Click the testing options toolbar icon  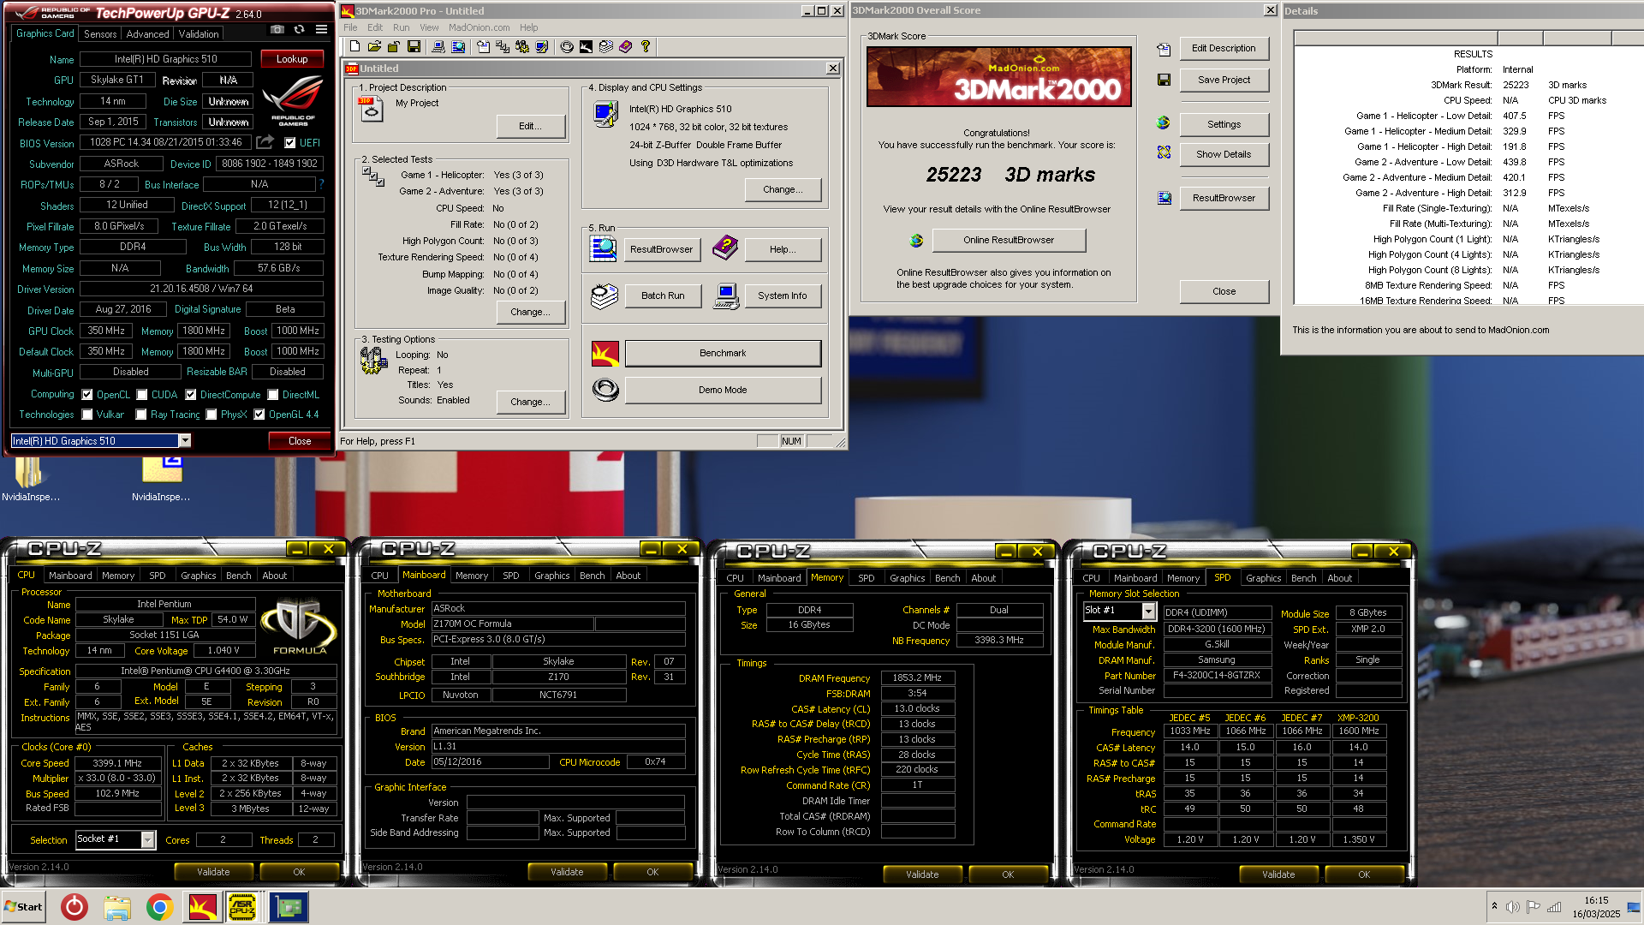[522, 47]
